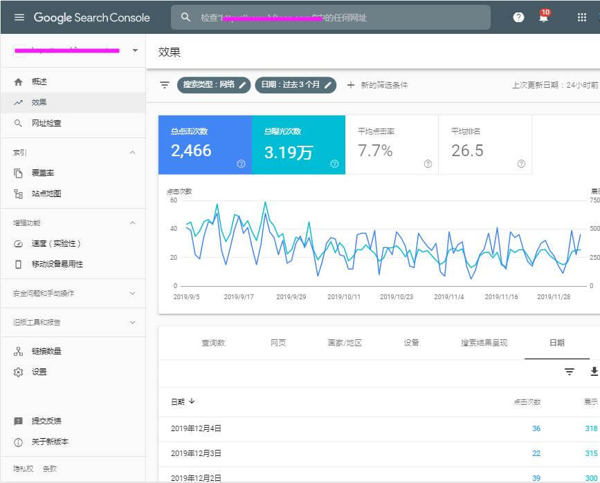Click the help question mark in header
600x483 pixels.
click(518, 17)
